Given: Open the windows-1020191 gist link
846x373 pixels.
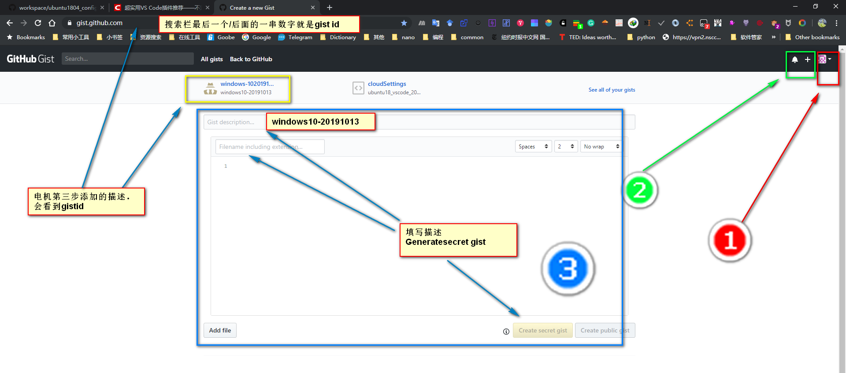Looking at the screenshot, I should pyautogui.click(x=247, y=84).
